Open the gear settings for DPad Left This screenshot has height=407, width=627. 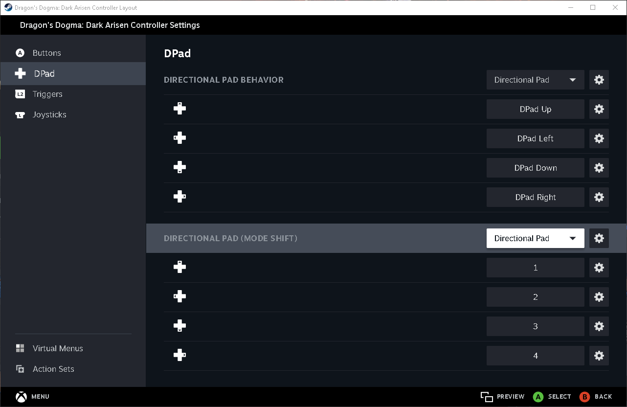[599, 138]
